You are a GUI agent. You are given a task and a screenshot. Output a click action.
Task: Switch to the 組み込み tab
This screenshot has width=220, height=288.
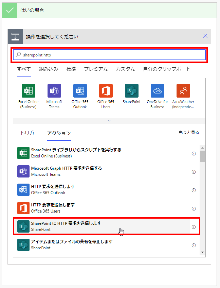click(49, 69)
